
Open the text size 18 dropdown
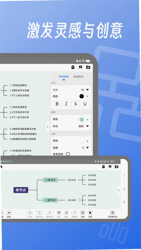click(85, 90)
